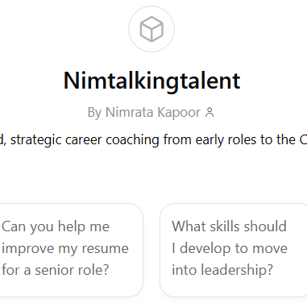Click the Nimtalkingtalent title heading
This screenshot has width=307, height=307.
point(151,81)
